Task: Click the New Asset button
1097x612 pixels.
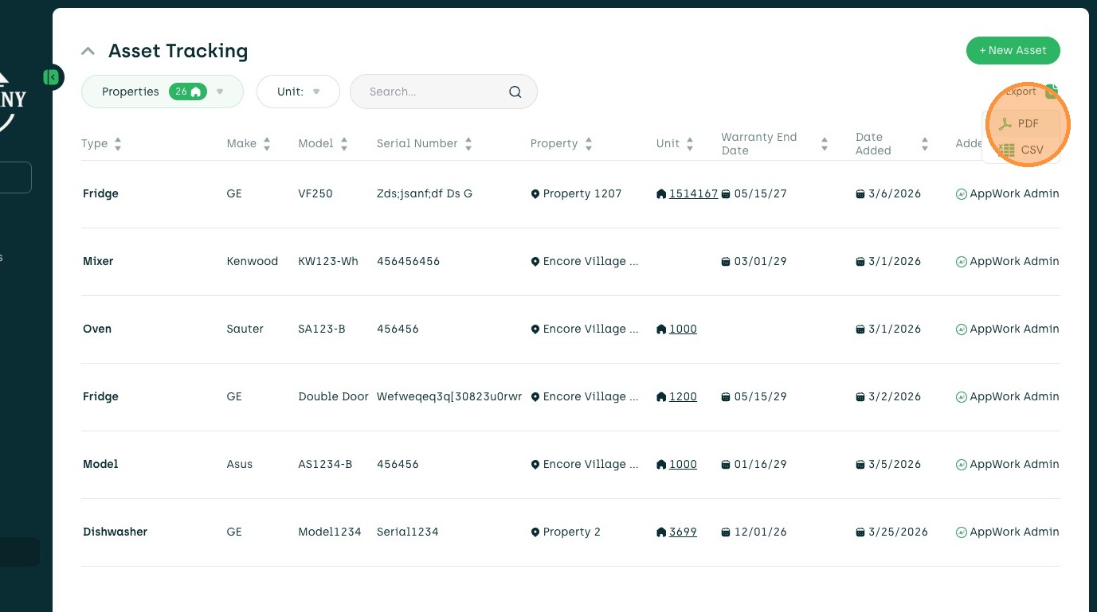Action: [1013, 50]
